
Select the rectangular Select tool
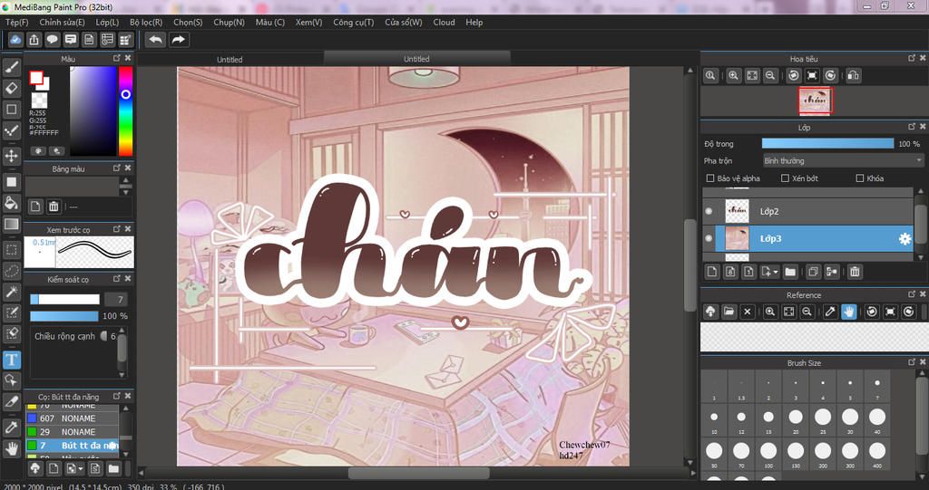[11, 250]
